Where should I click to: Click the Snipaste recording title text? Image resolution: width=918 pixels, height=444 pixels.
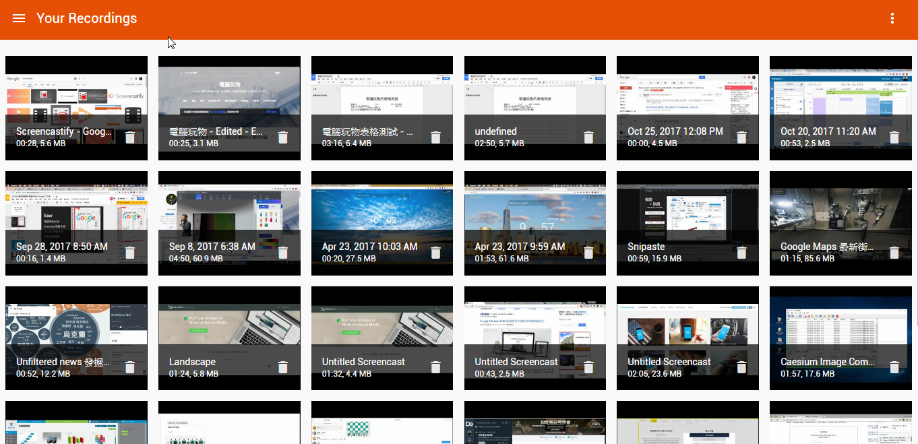pos(646,247)
